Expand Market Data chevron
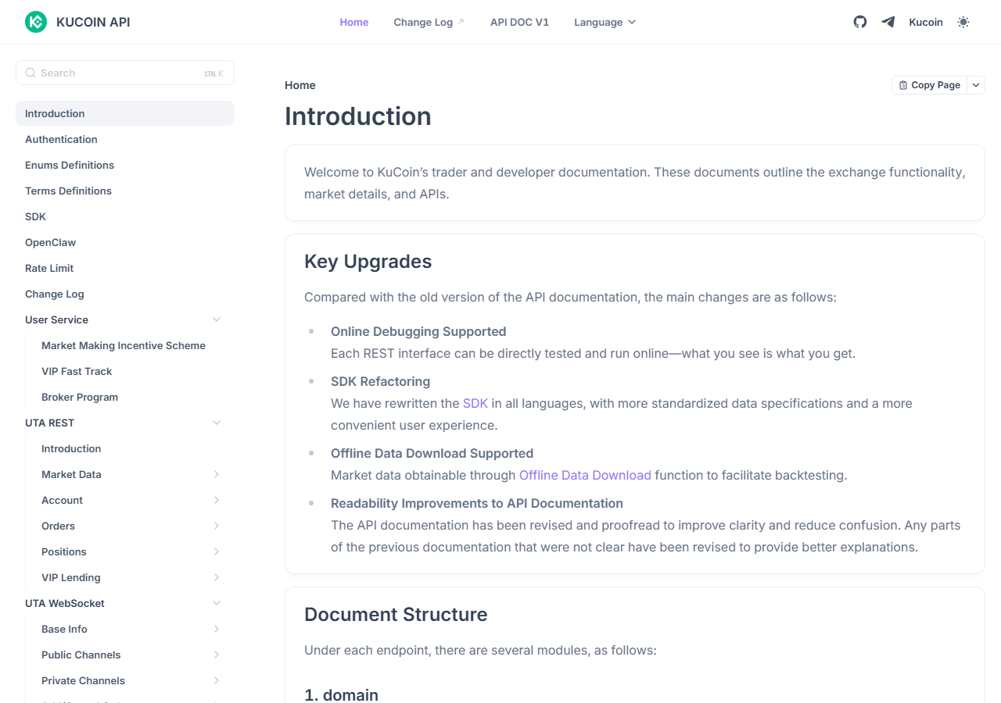This screenshot has height=703, width=1001. pyautogui.click(x=217, y=474)
